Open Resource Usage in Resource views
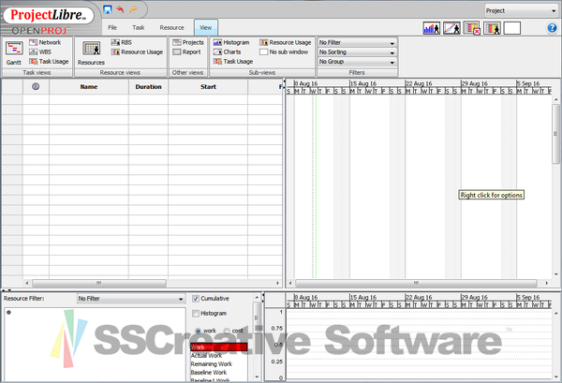 point(137,52)
